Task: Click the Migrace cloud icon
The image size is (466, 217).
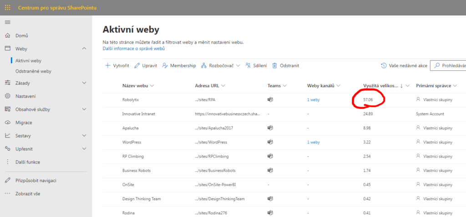Action: (8, 123)
